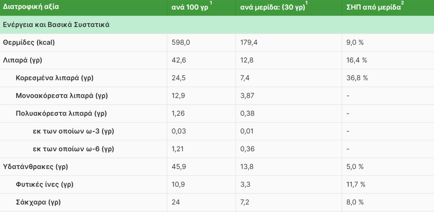Select the 11,7 % fiber cell
The height and width of the screenshot is (212, 434).
356,184
